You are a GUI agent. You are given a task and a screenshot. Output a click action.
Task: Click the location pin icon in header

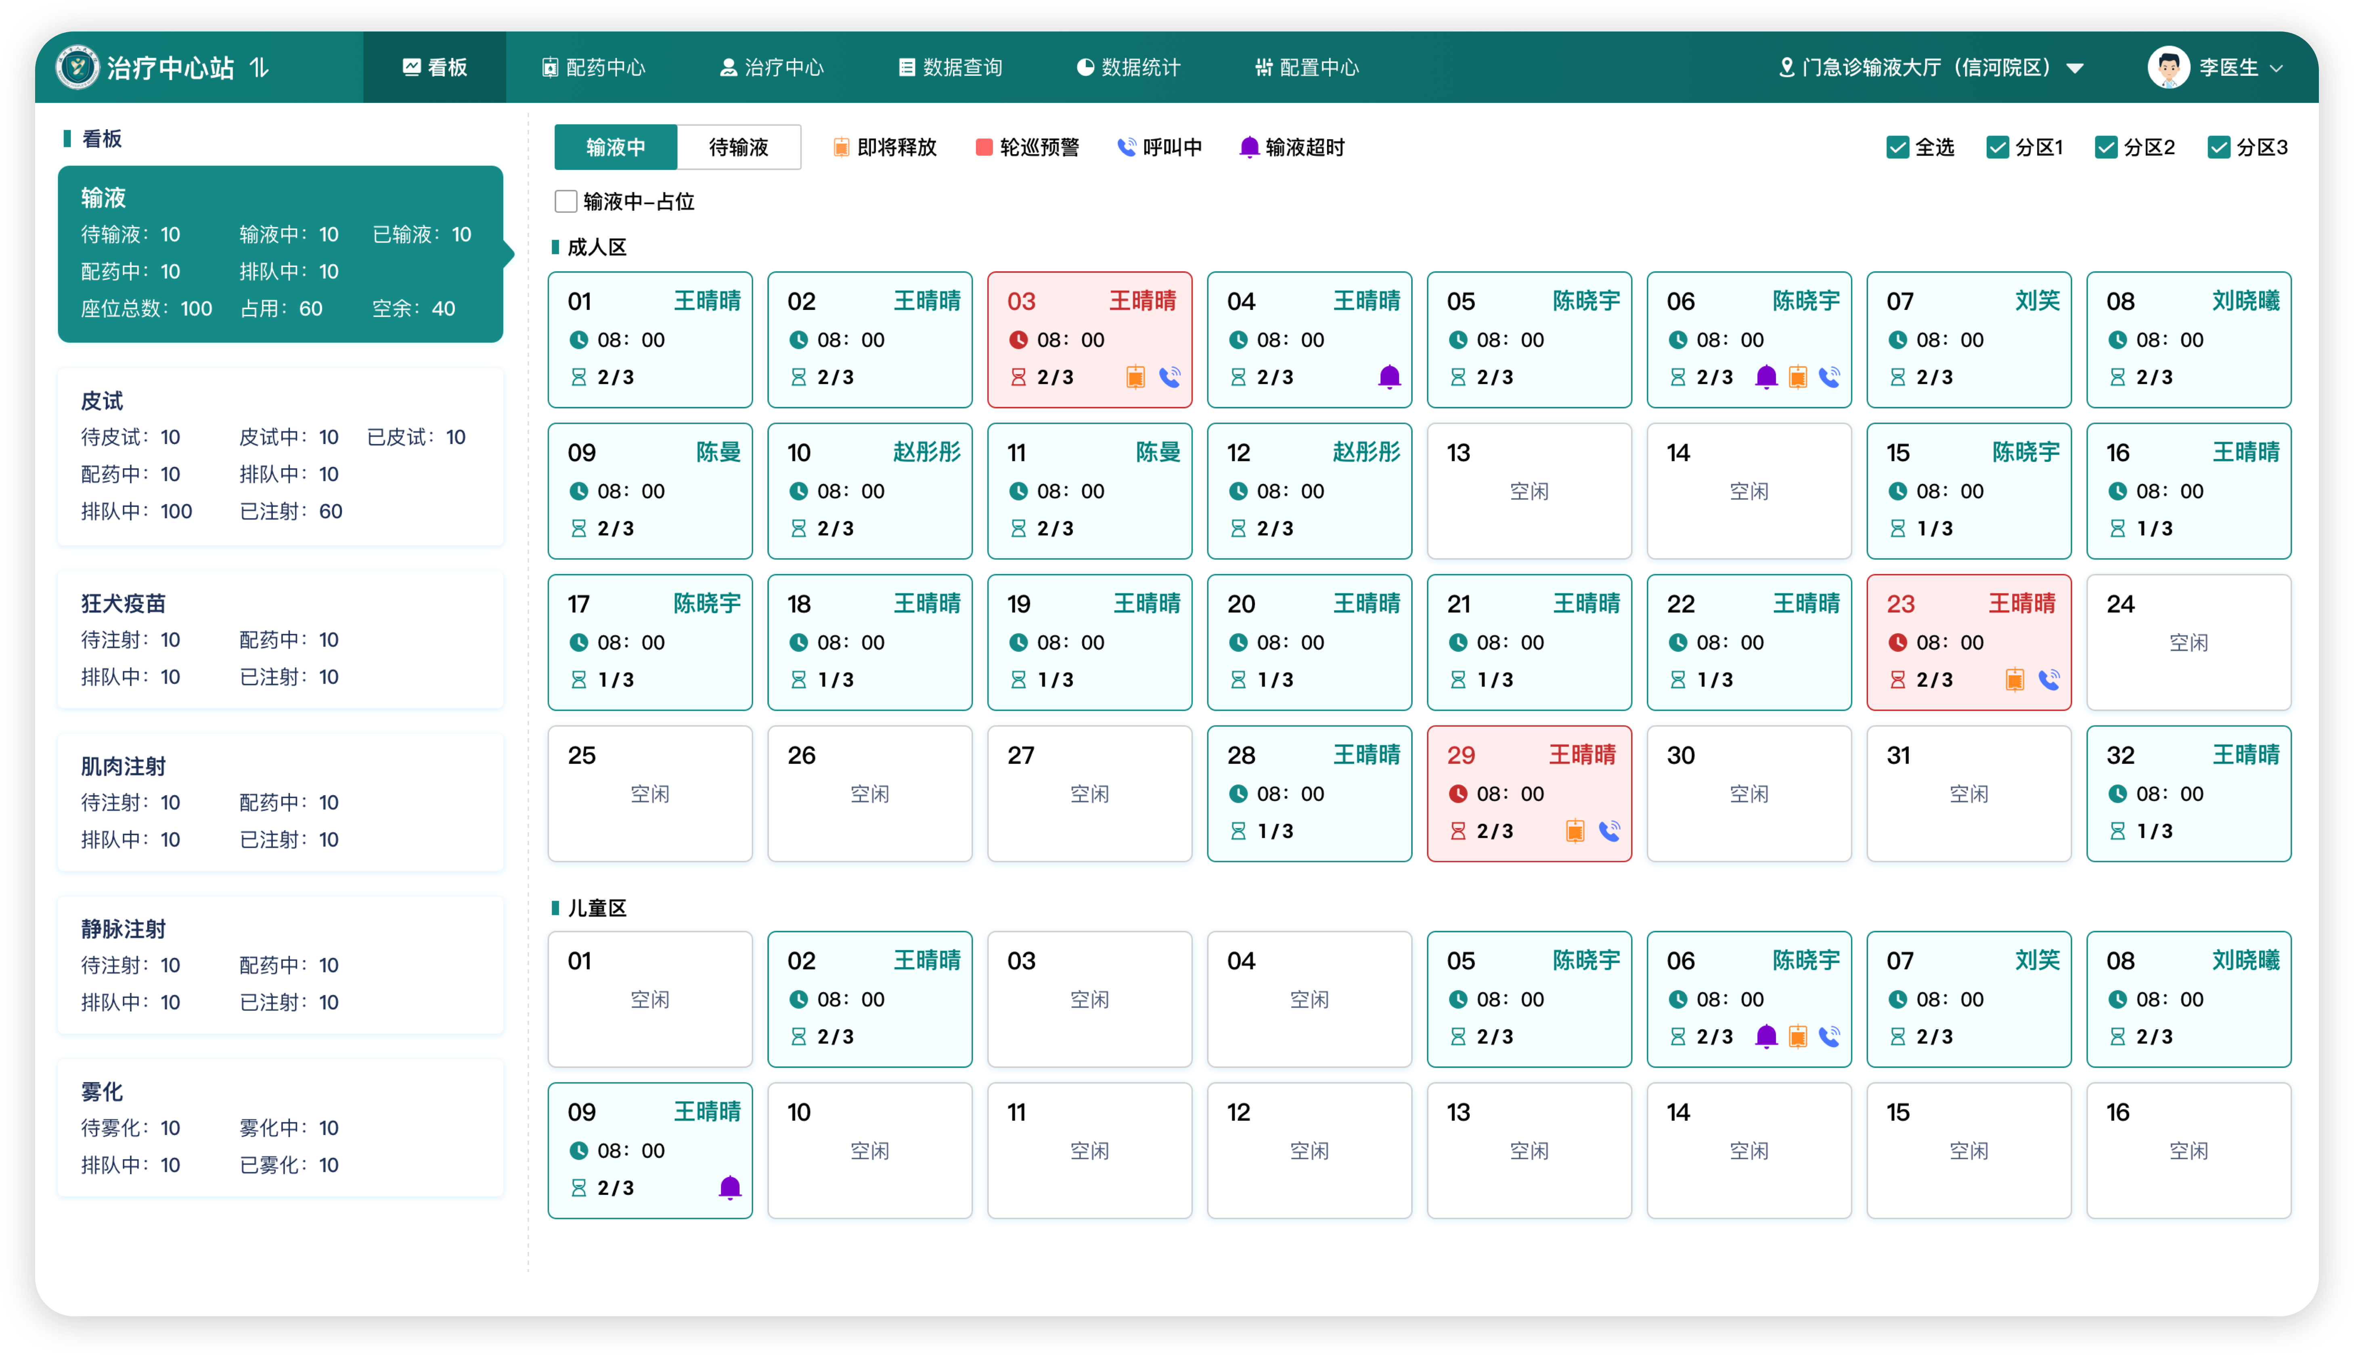point(1786,67)
